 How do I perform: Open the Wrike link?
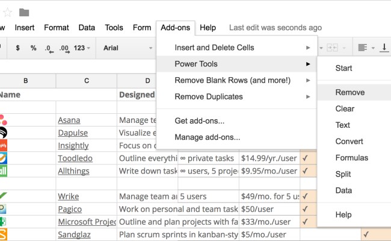pos(68,196)
